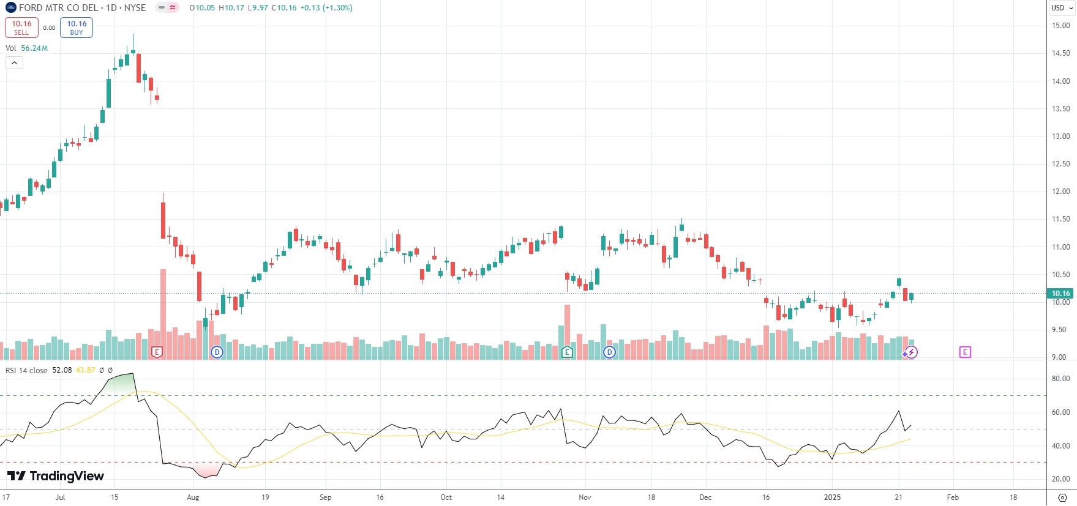Click the dividend marker in mid-November

(609, 352)
